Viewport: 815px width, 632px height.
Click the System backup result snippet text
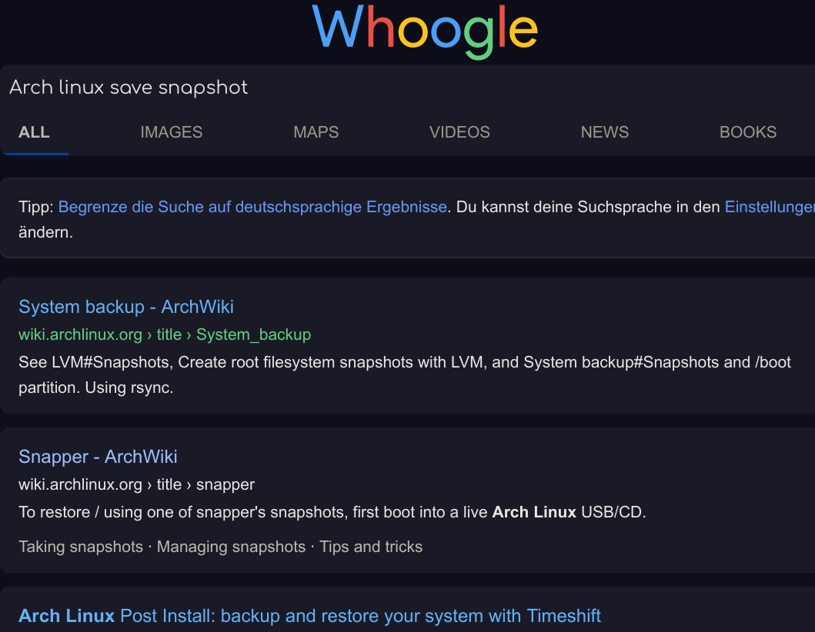pos(405,375)
